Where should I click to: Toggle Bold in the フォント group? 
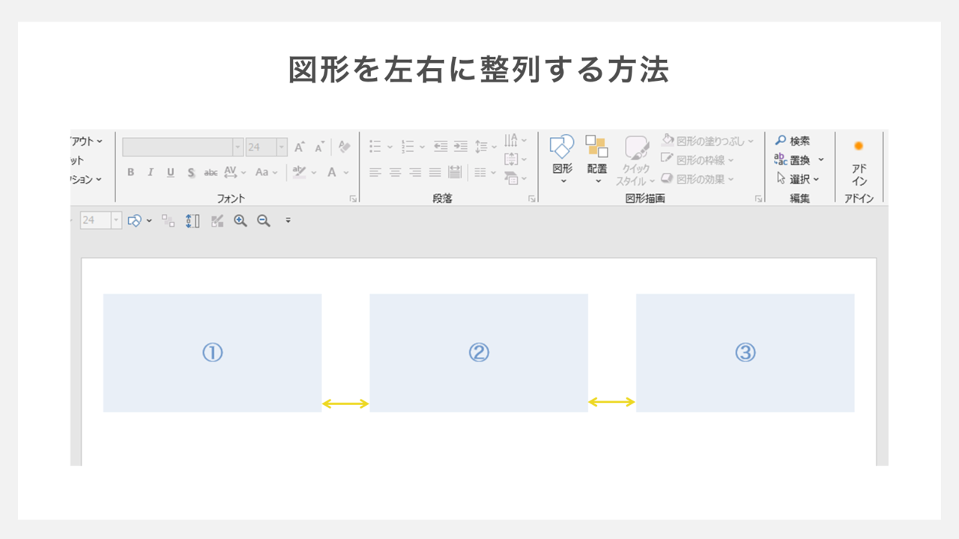point(130,172)
